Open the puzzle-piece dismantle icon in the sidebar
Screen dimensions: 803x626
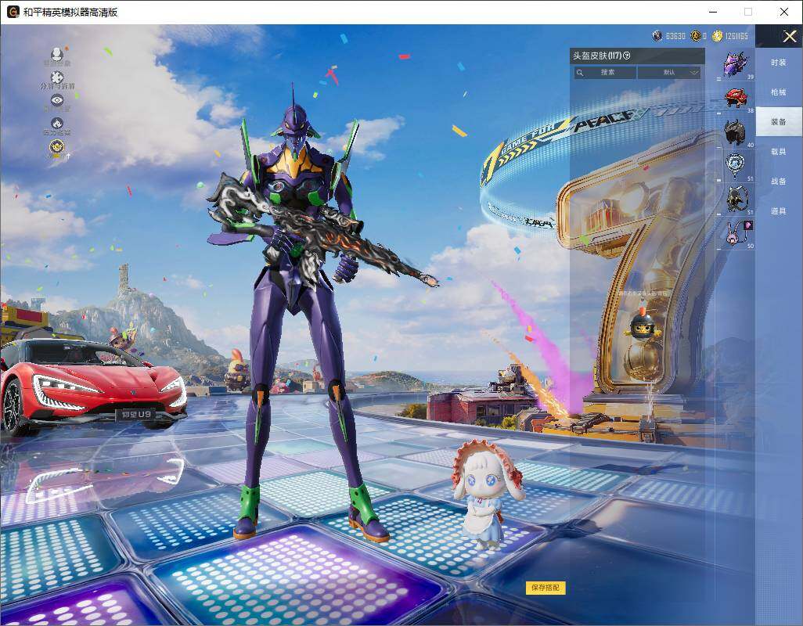pyautogui.click(x=56, y=77)
